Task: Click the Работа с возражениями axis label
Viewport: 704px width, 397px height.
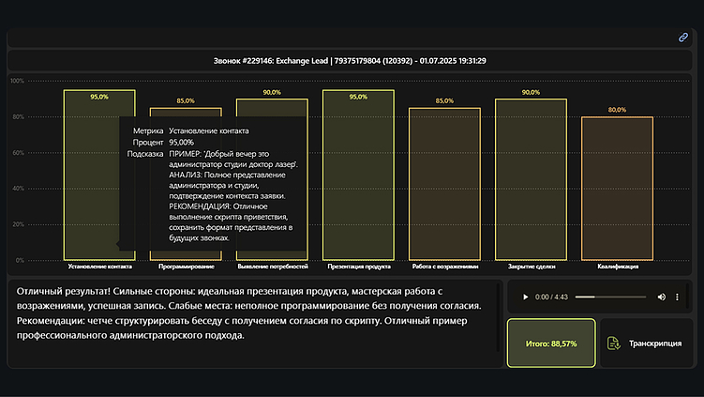Action: point(445,267)
